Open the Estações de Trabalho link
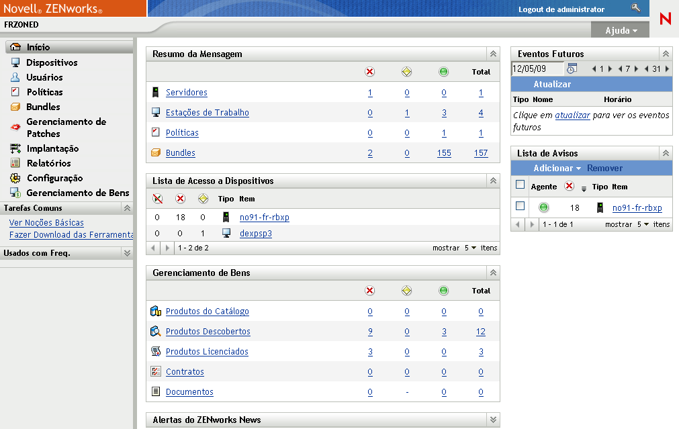Image resolution: width=679 pixels, height=429 pixels. 207,113
